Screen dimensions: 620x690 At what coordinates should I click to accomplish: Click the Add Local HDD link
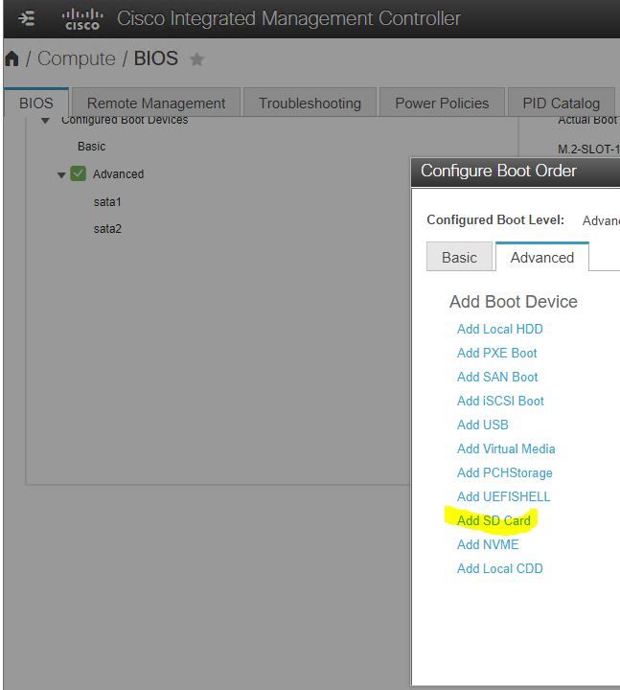pyautogui.click(x=500, y=329)
